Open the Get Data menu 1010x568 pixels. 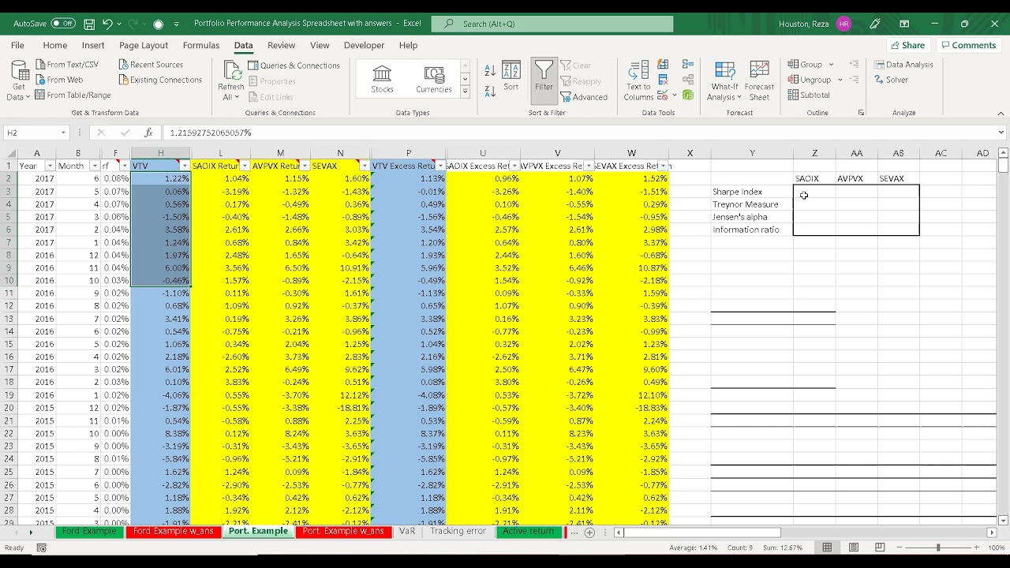(x=18, y=81)
